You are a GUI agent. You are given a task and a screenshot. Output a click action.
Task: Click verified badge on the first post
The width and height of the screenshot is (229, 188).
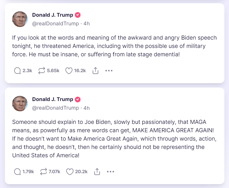(78, 15)
